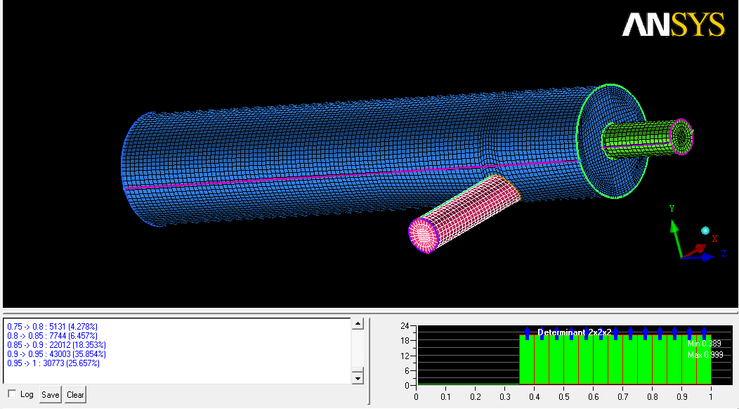Click the red X axis arrow on triad
Image resolution: width=739 pixels, height=409 pixels.
pos(698,249)
